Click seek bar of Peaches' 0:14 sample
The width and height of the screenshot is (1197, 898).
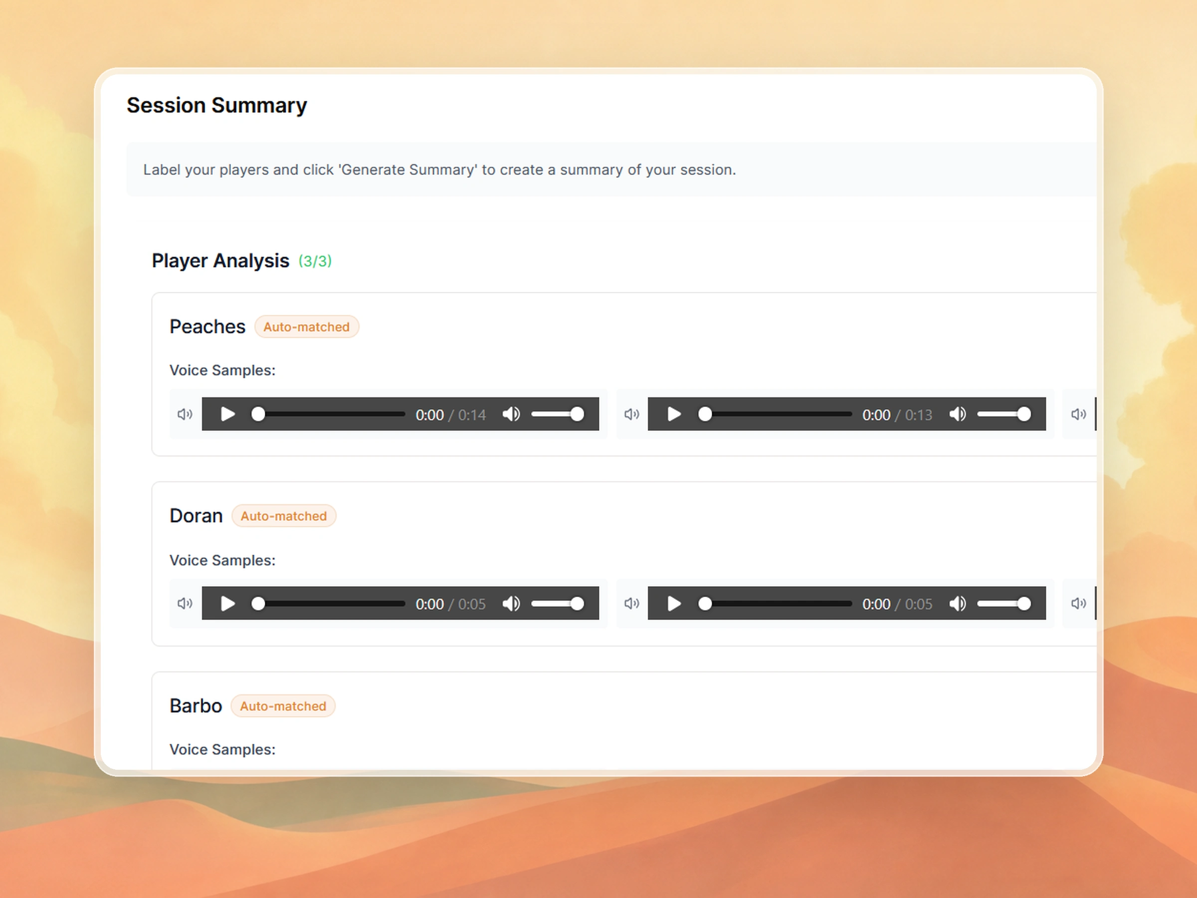tap(329, 415)
